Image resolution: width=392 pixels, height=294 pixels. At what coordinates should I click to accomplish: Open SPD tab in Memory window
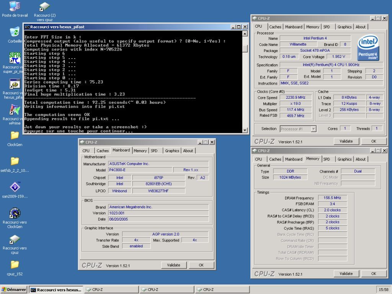327,159
